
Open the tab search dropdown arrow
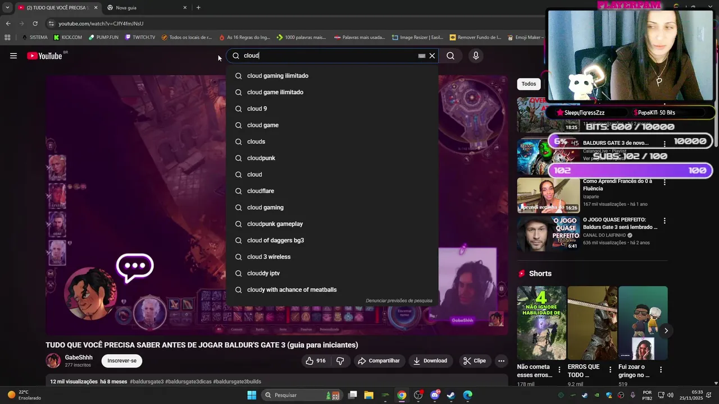7,8
